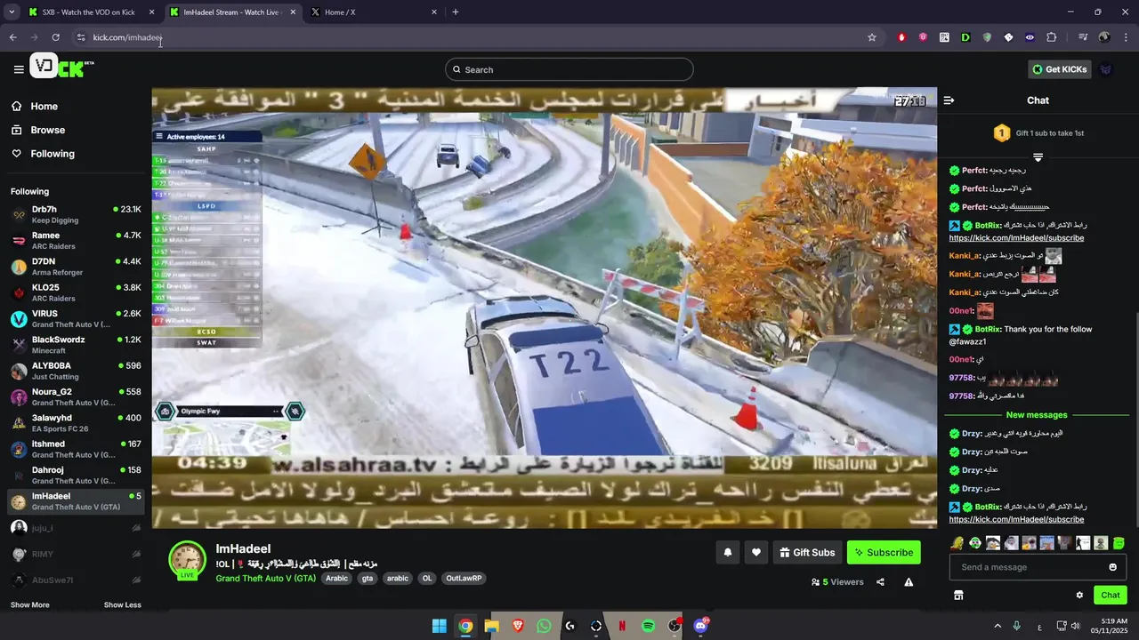Viewport: 1139px width, 640px height.
Task: Click Show More in following list
Action: (x=29, y=604)
